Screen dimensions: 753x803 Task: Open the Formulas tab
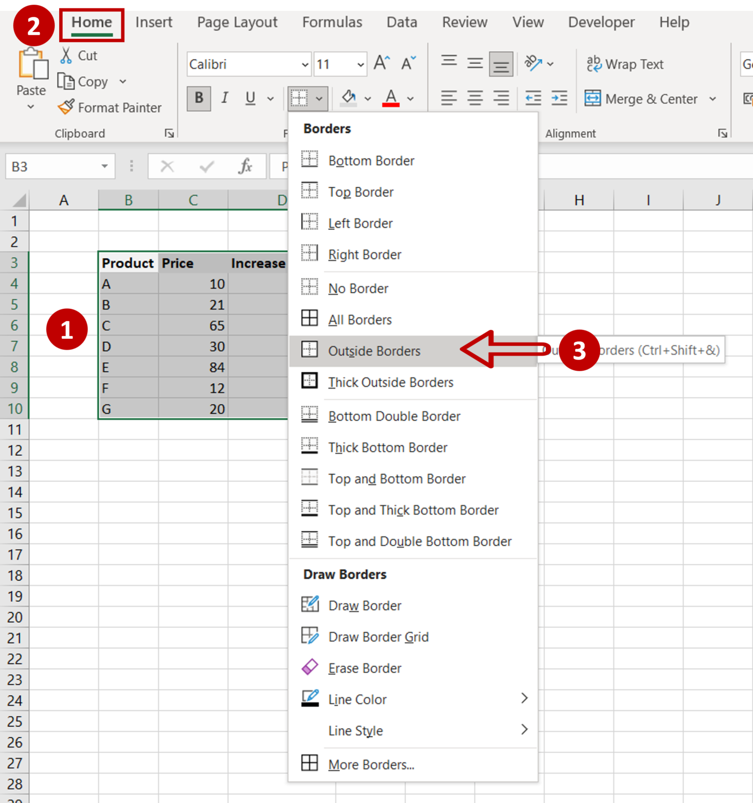coord(332,22)
